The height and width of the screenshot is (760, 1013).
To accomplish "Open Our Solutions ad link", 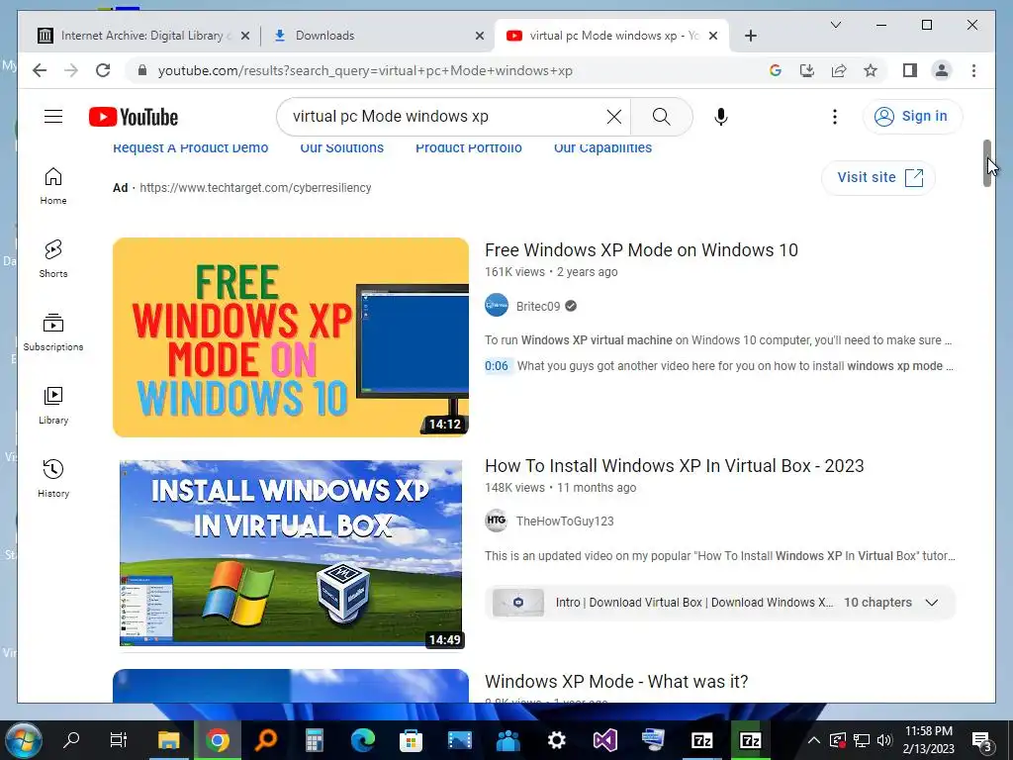I will 341,148.
